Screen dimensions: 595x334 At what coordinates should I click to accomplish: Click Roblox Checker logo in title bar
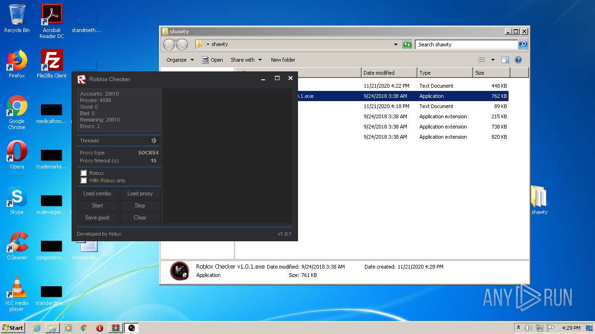[81, 79]
